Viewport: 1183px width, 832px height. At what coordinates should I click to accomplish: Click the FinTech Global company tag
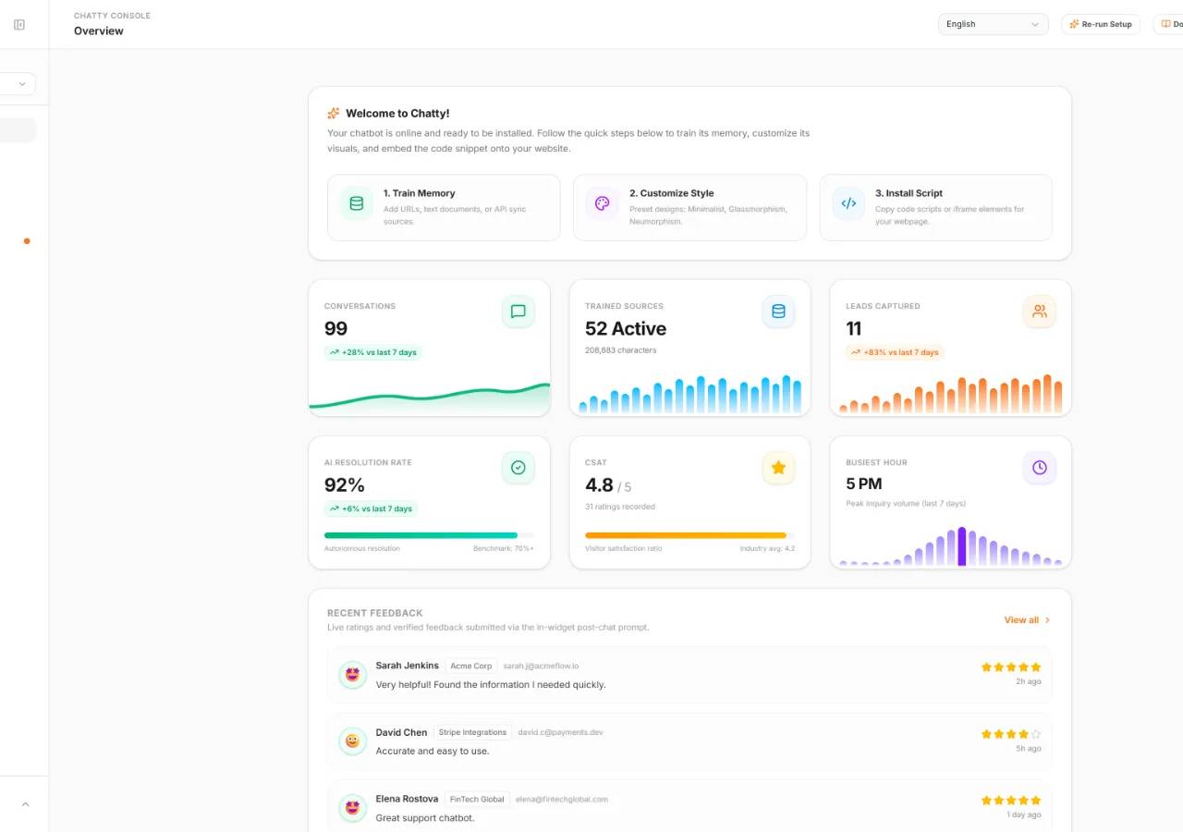click(477, 799)
